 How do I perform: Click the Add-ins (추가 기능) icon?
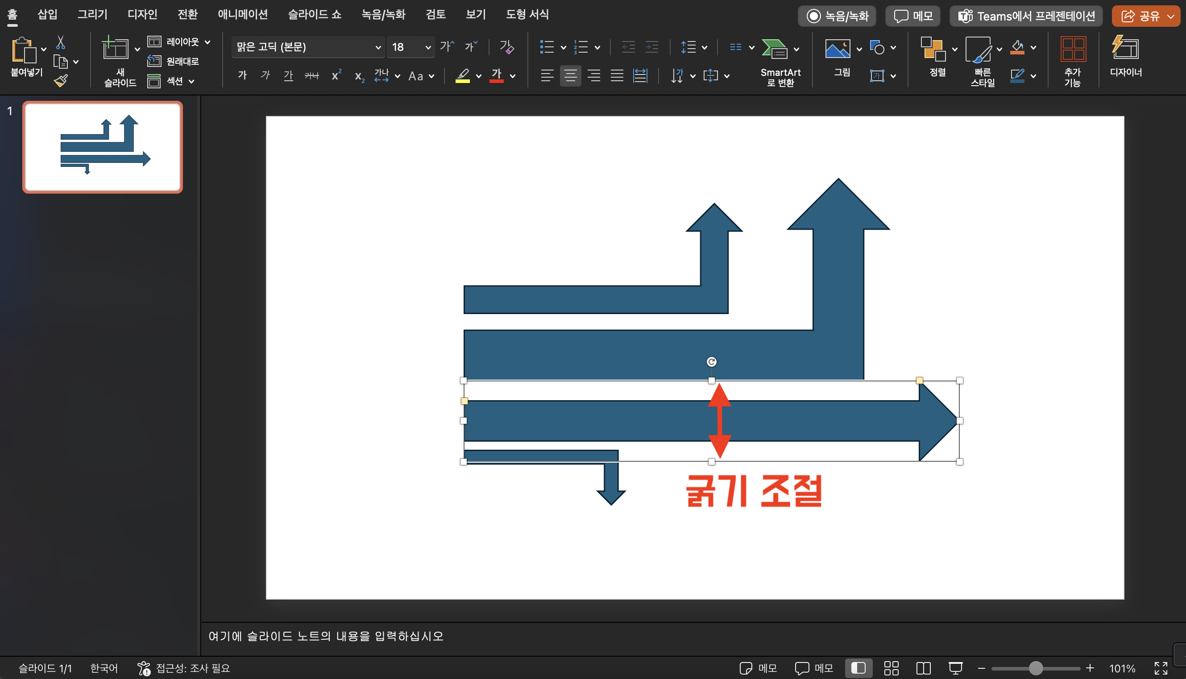(1073, 49)
